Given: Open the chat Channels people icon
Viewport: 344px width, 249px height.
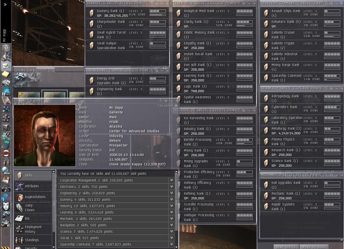Looking at the screenshot, I should click(x=6, y=162).
